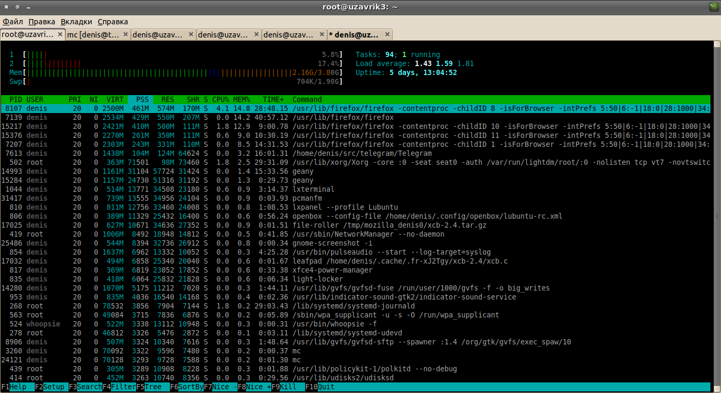
Task: Click the Mem usage meter bar
Action: pyautogui.click(x=183, y=72)
